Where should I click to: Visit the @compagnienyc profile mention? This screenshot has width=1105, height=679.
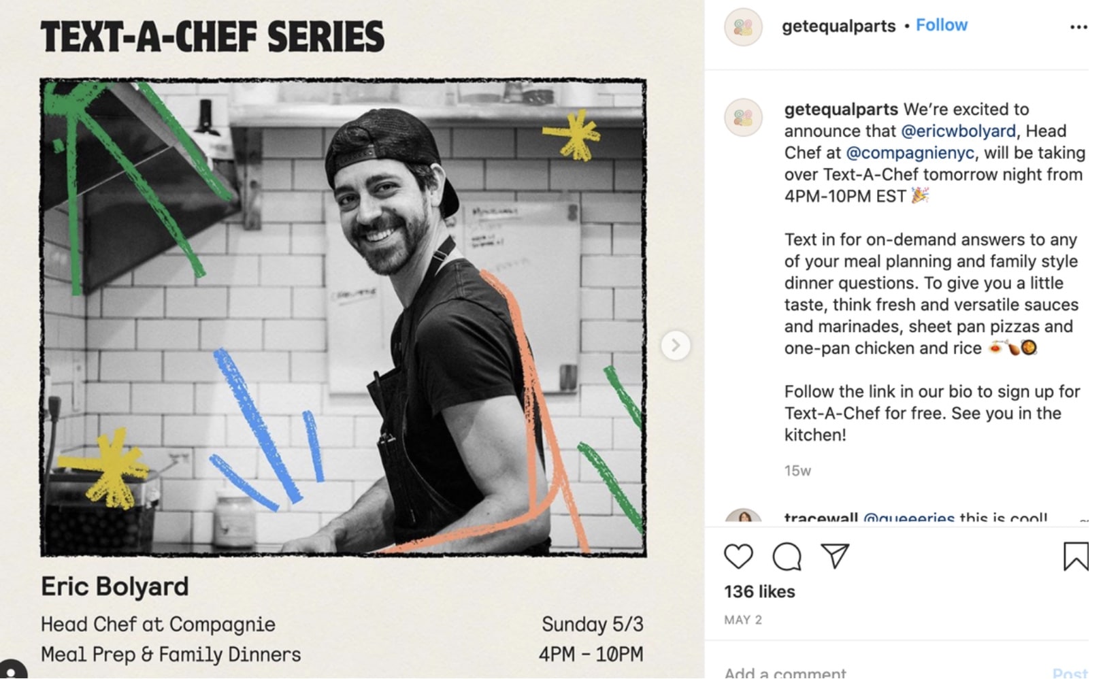coord(910,152)
